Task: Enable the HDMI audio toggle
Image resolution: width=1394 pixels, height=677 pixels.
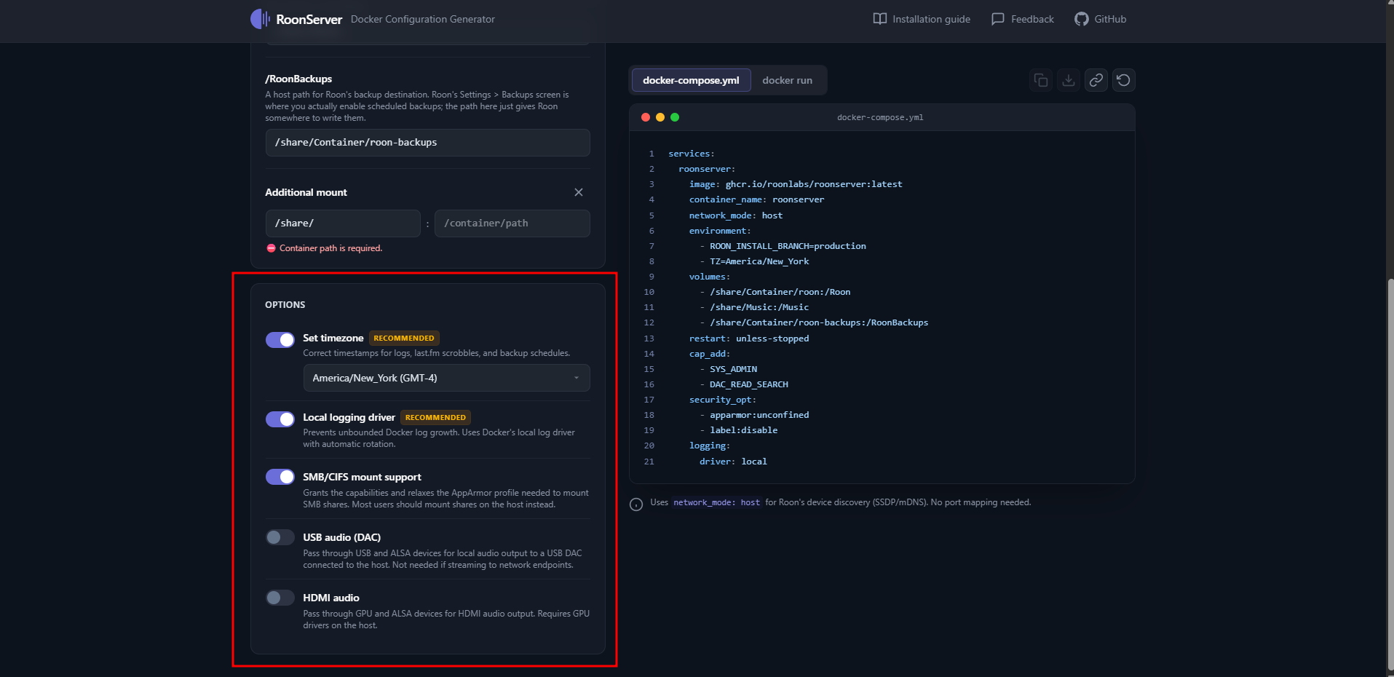Action: (x=280, y=598)
